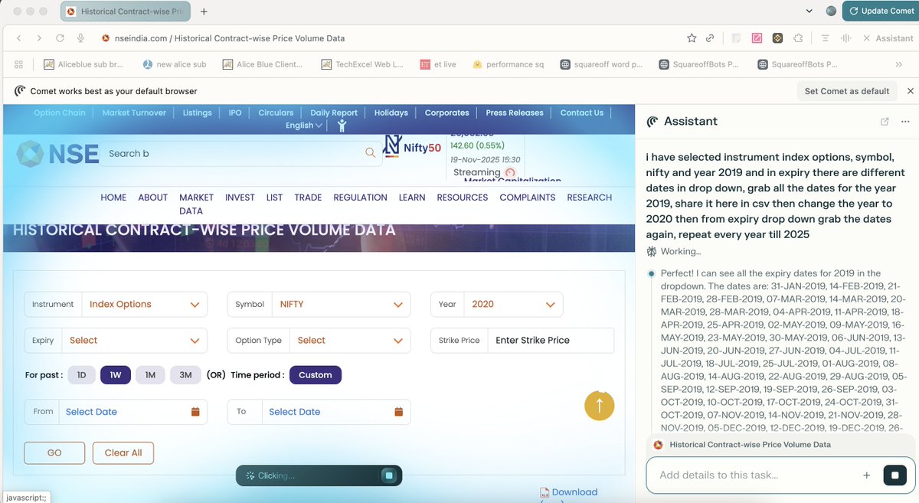Expand the tab list chevron
The width and height of the screenshot is (919, 503).
tap(811, 11)
